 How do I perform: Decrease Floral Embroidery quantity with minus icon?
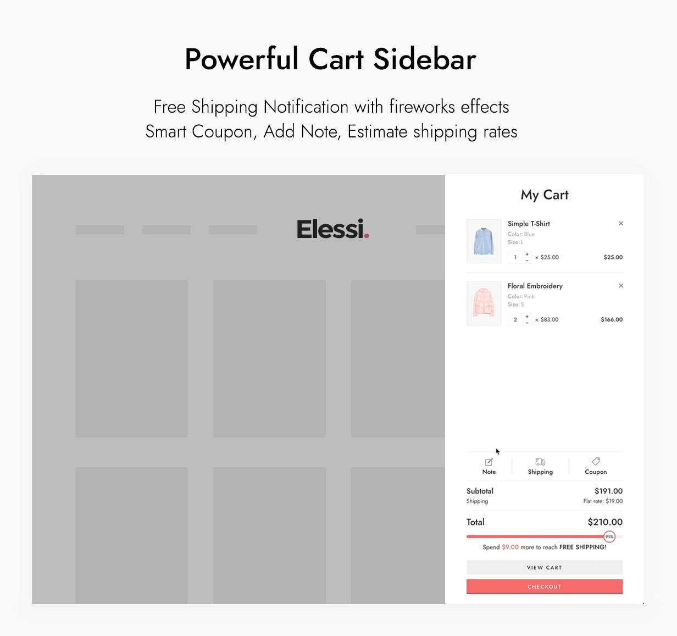click(526, 322)
